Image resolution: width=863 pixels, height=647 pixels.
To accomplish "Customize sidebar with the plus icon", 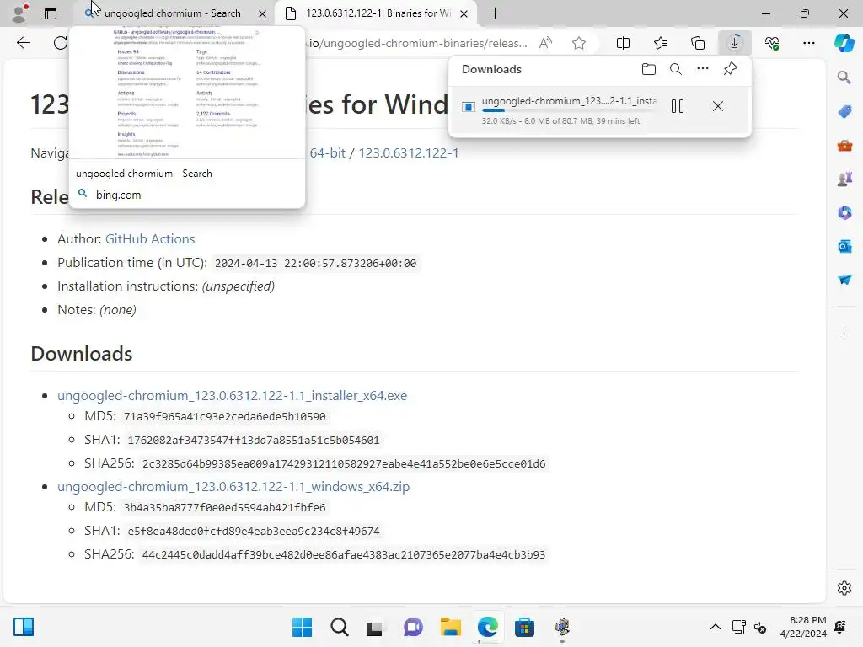I will [x=844, y=334].
